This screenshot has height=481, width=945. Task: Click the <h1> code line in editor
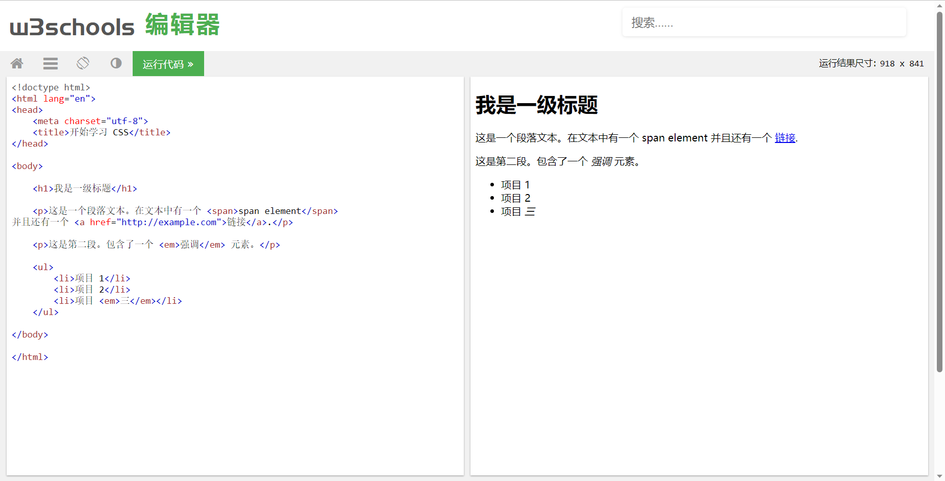tap(85, 188)
